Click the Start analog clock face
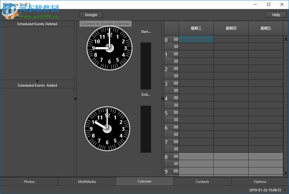 tap(110, 48)
